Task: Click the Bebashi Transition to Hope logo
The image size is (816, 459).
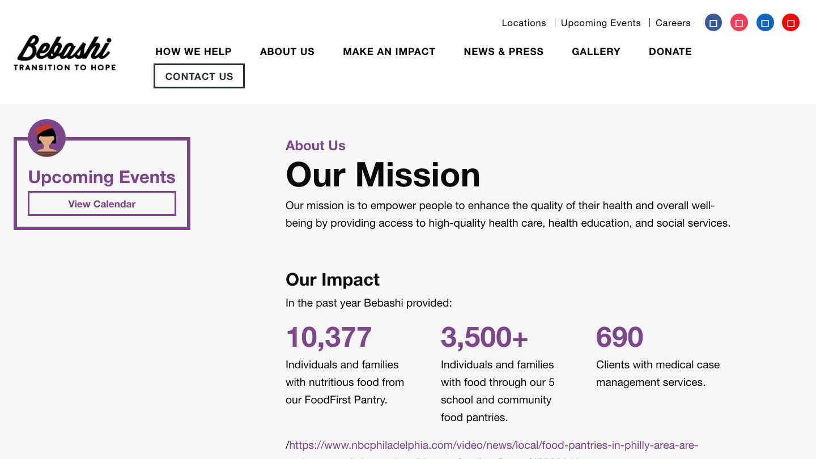Action: 65,53
